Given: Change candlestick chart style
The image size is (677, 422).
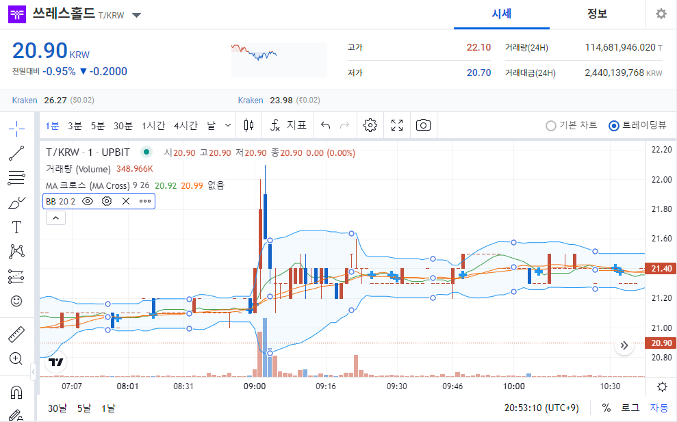Looking at the screenshot, I should click(248, 126).
